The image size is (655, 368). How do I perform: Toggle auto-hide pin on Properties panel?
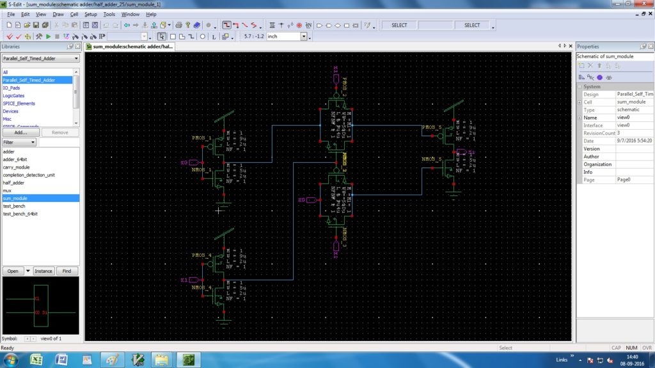(x=644, y=46)
